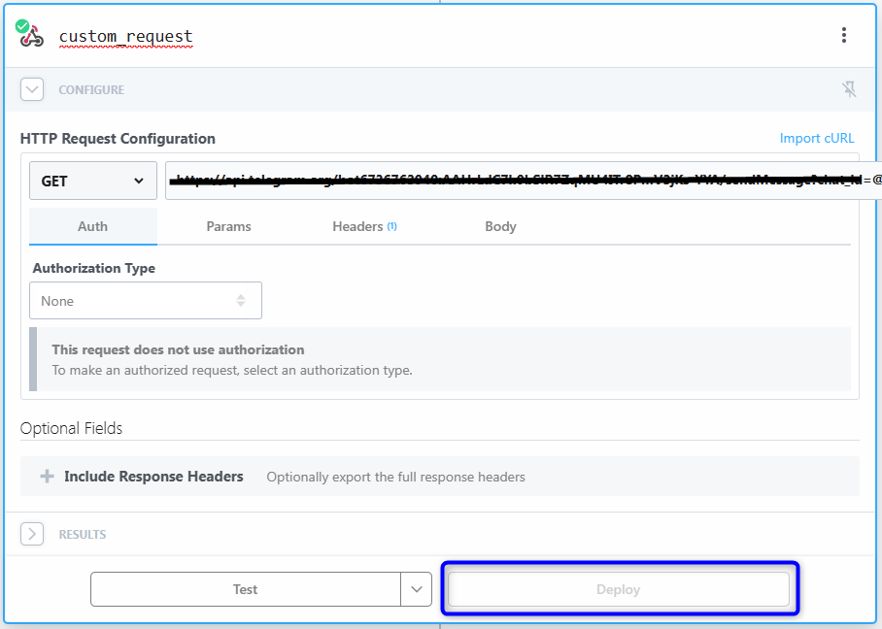Switch to the Params tab
882x629 pixels.
(x=228, y=226)
